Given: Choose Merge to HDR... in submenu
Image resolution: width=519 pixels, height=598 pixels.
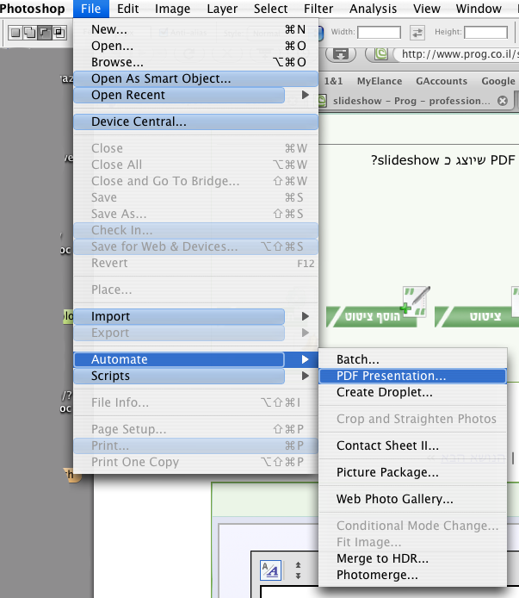Looking at the screenshot, I should coord(412,558).
